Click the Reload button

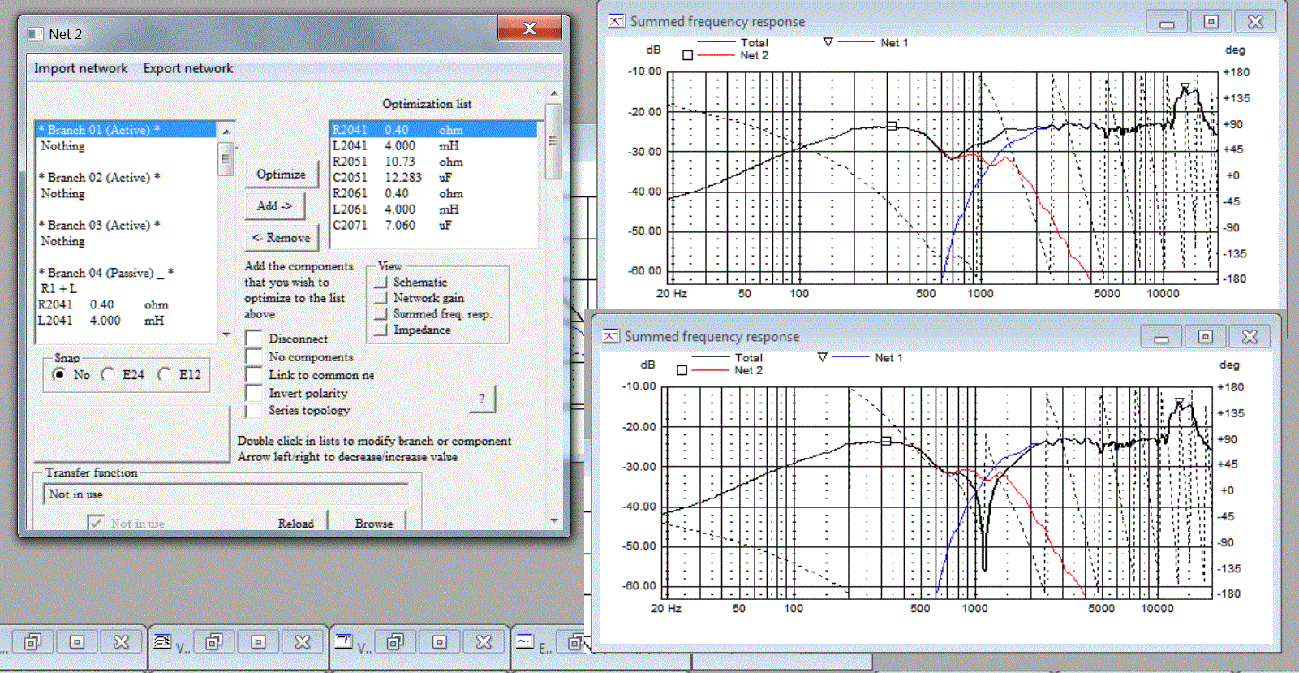[296, 523]
